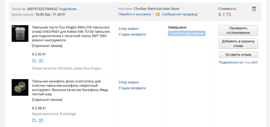The height and width of the screenshot is (127, 270).
Task: Click delivery truck icon under $5.35 item
Action: [x=34, y=61]
